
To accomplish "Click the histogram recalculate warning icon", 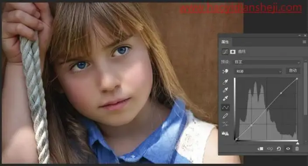I will [x=225, y=133].
